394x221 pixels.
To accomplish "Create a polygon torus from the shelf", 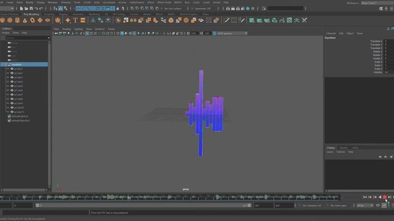I will pos(33,20).
